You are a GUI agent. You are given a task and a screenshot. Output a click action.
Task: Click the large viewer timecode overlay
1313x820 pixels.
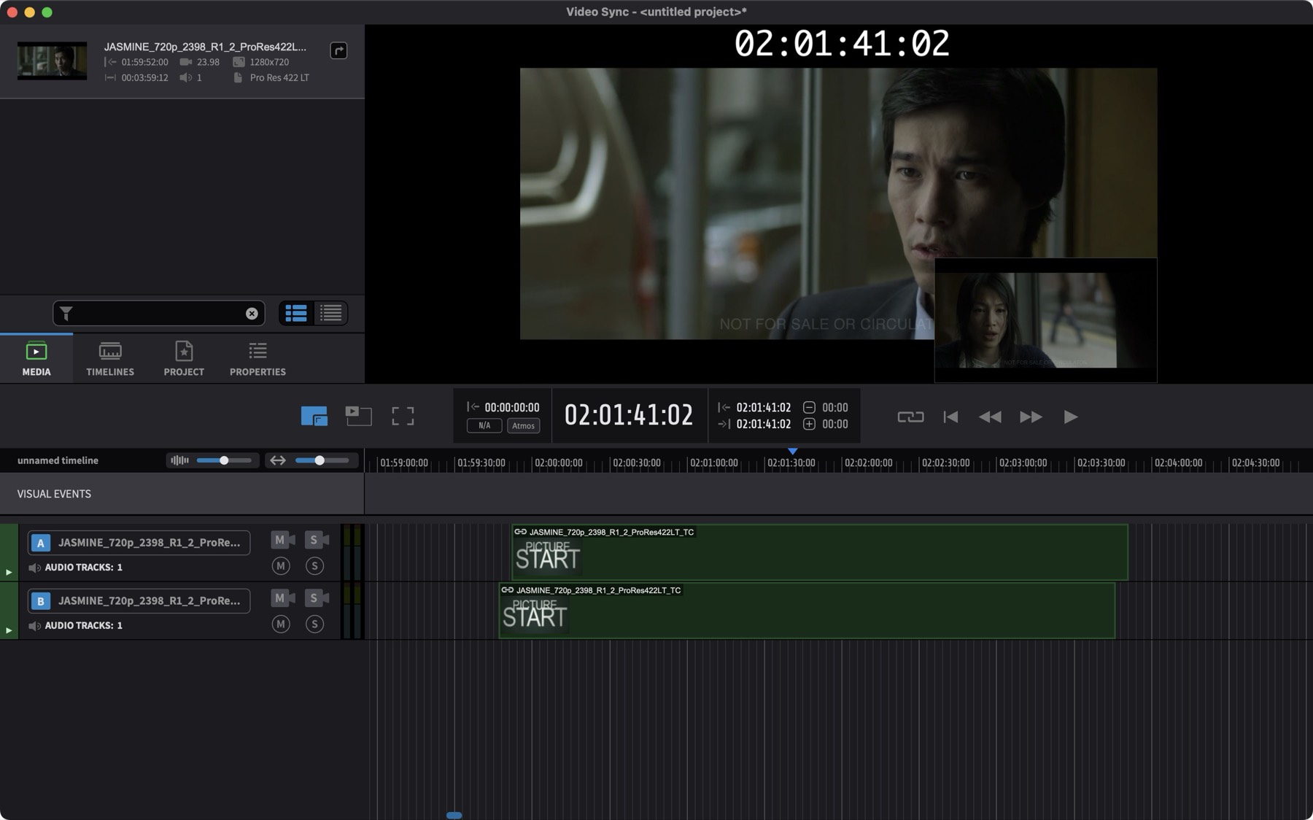[x=842, y=44]
